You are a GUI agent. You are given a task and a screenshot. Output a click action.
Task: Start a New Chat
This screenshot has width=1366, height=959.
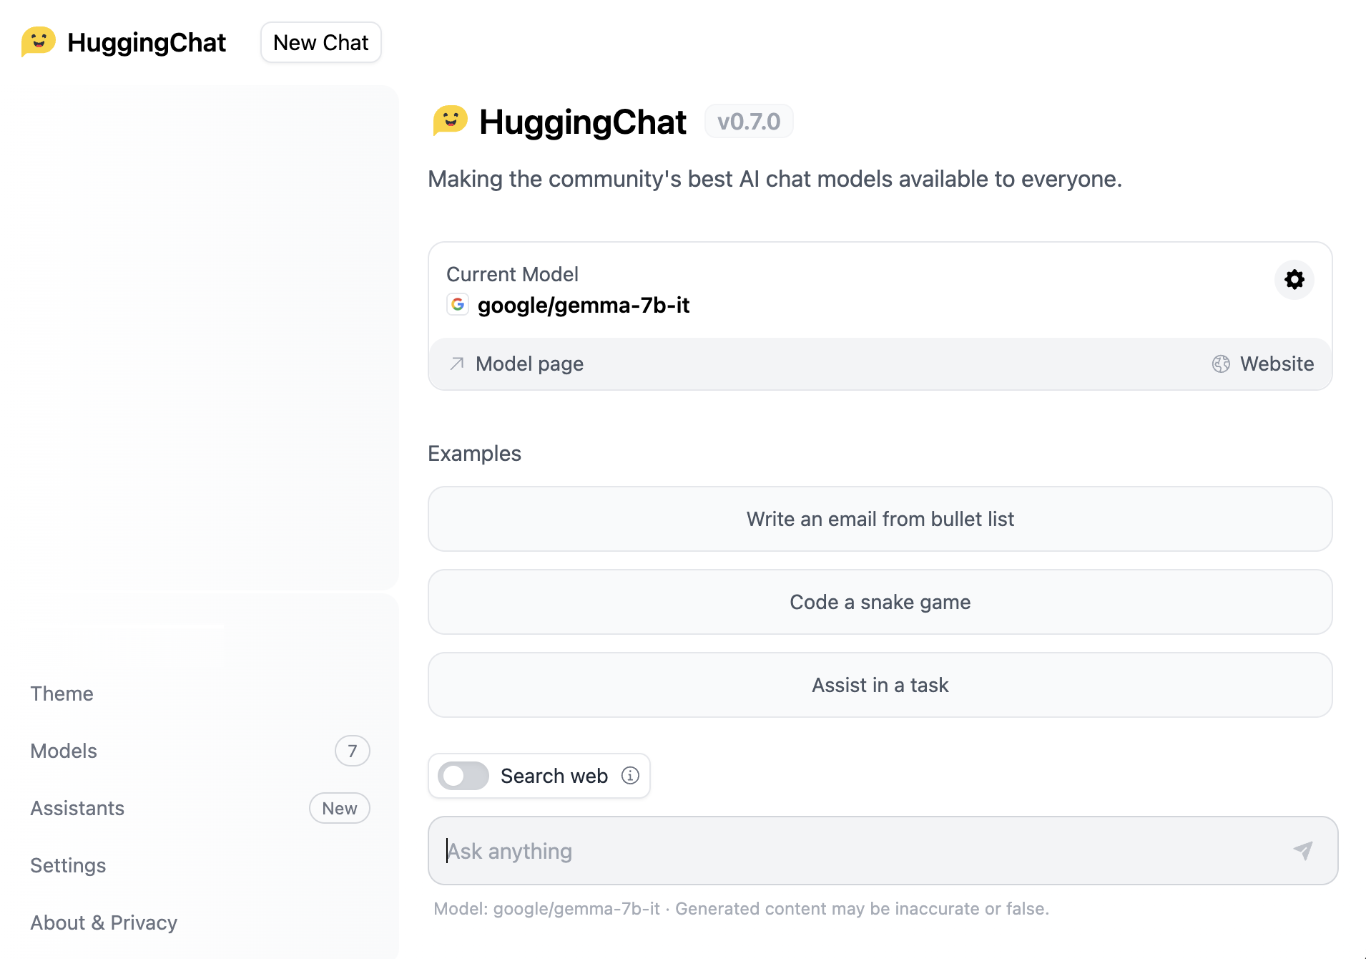[x=320, y=42]
